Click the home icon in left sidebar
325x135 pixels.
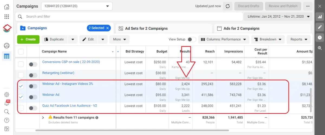(7, 7)
